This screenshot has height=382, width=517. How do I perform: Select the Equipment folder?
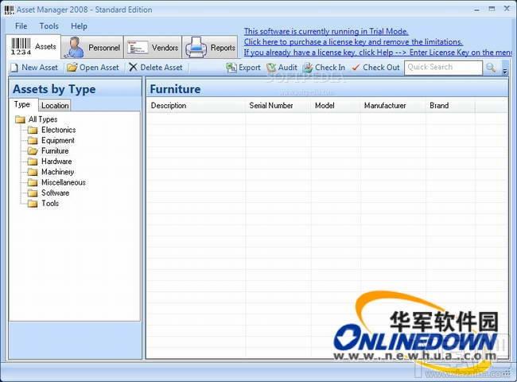click(51, 141)
